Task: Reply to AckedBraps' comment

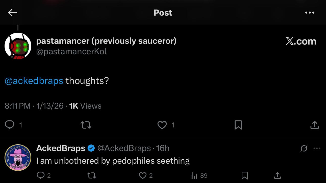Action: click(41, 175)
